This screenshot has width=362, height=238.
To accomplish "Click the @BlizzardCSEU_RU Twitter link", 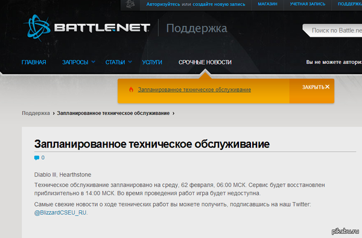I will [60, 213].
